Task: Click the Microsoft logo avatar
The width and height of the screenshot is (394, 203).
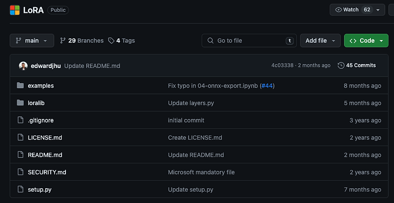Action: click(x=15, y=10)
